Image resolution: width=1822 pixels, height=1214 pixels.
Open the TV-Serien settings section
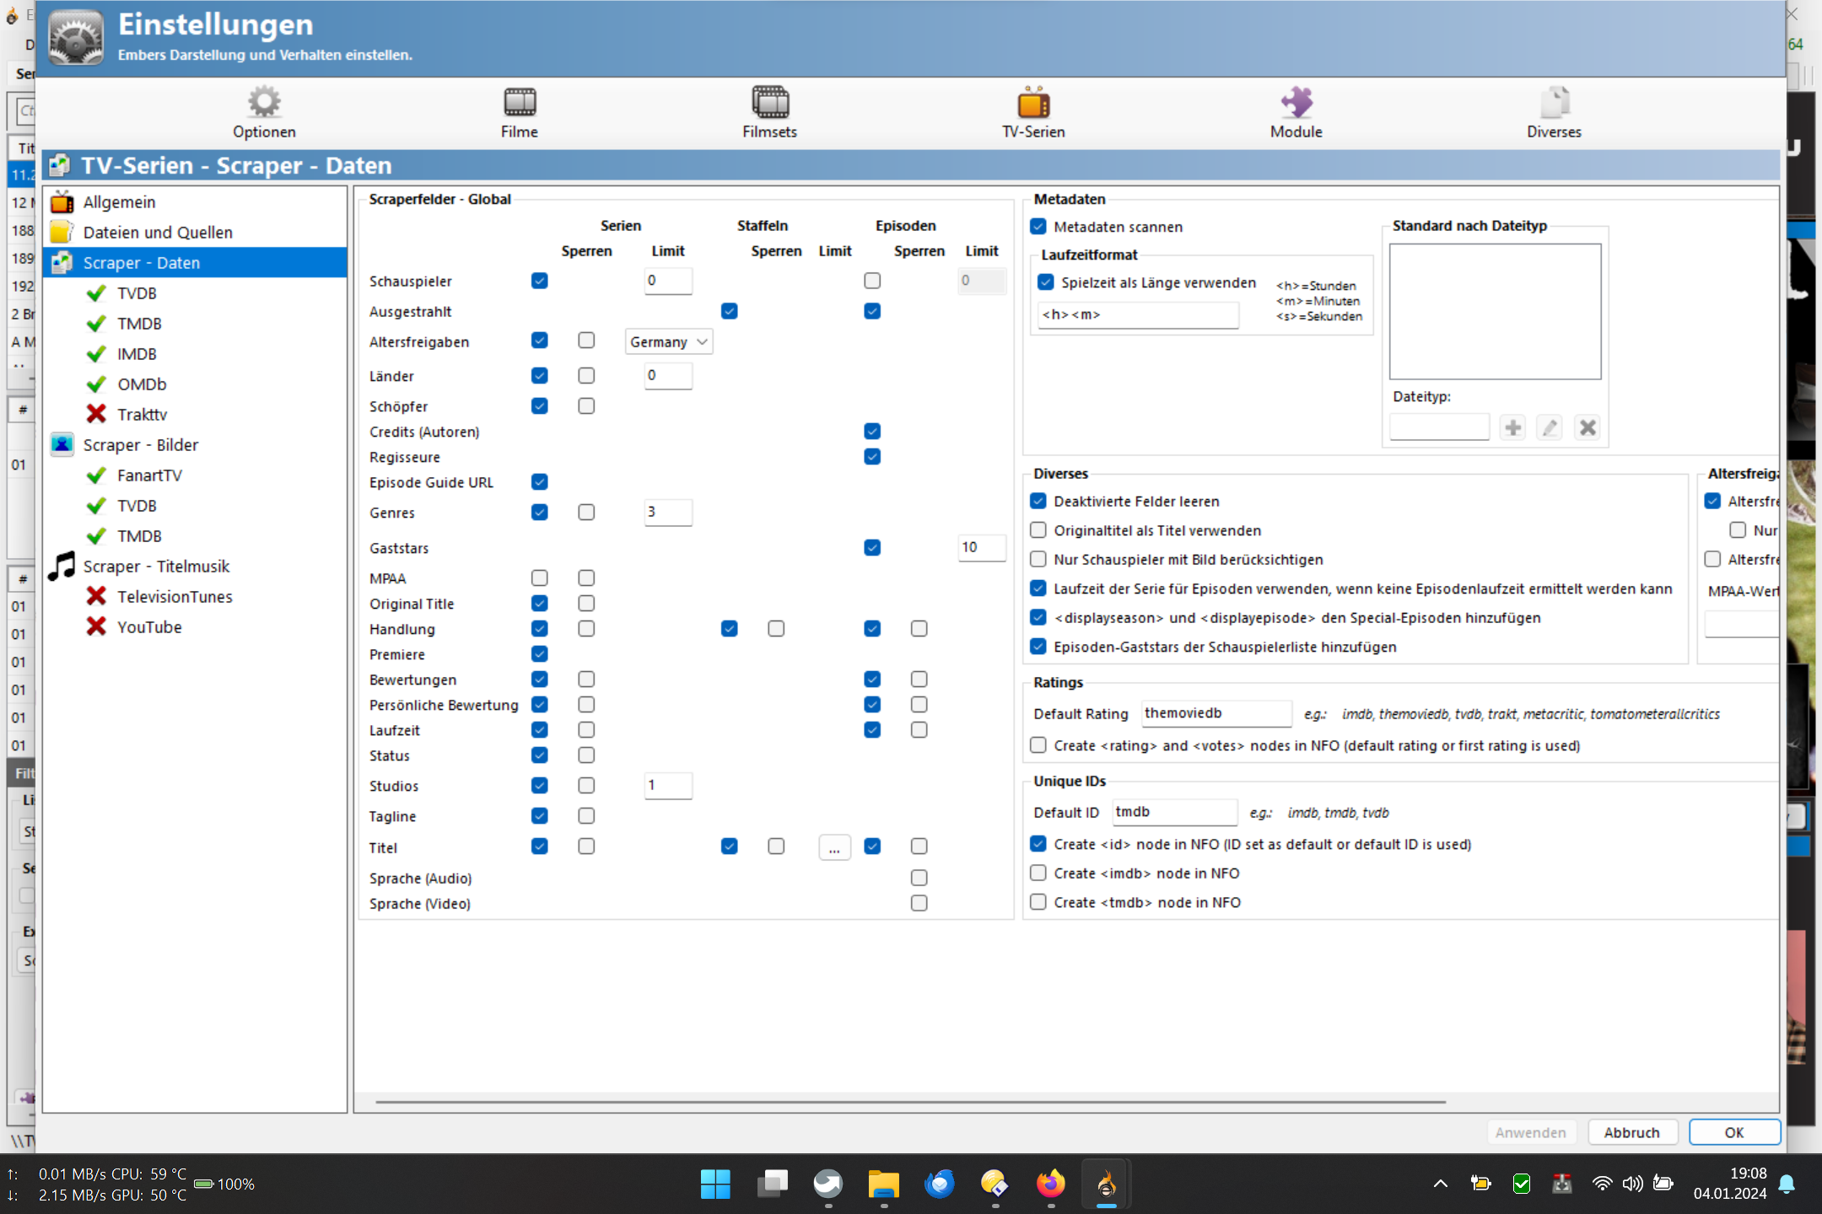[x=1033, y=113]
